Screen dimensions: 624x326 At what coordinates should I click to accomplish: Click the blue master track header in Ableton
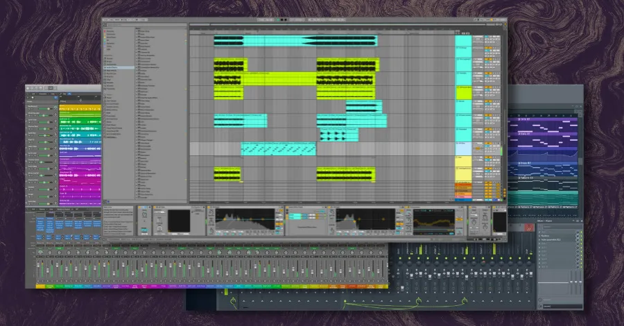463,200
